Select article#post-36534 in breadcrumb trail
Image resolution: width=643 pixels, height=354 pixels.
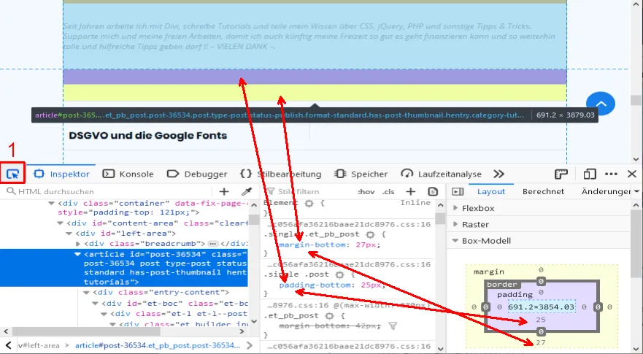158,345
